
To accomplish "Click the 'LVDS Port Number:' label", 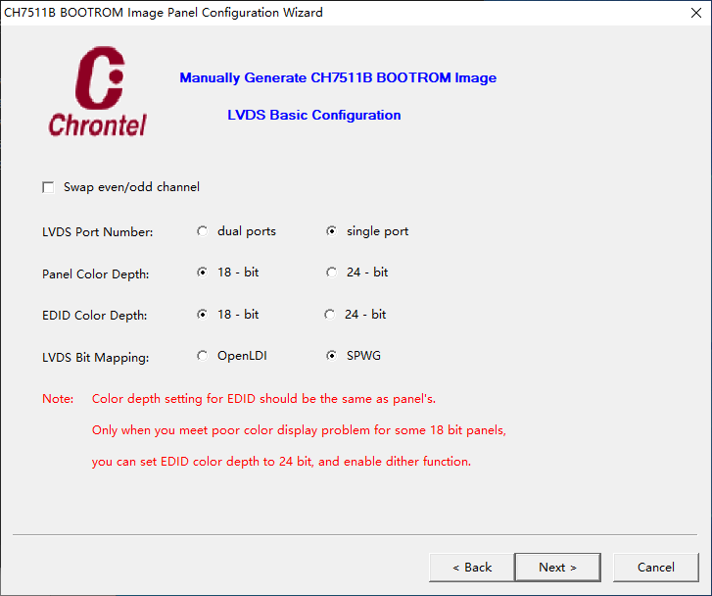I will click(98, 232).
